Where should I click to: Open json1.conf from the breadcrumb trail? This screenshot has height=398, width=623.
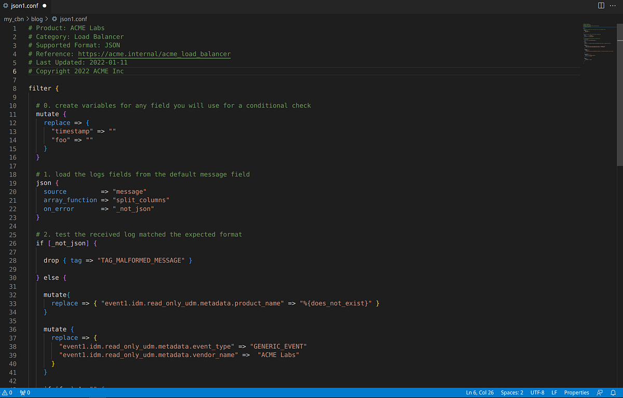[x=73, y=19]
